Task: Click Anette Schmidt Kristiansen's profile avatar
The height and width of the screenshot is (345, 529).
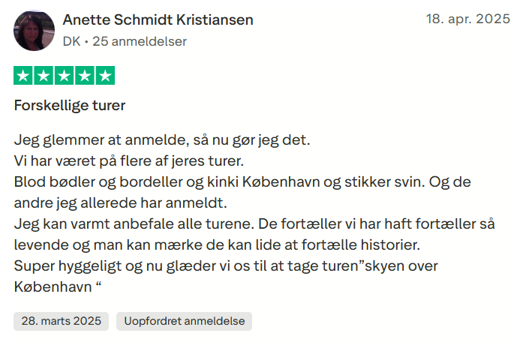Action: (35, 31)
